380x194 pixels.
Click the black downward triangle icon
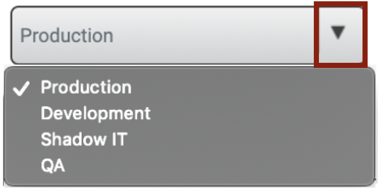(339, 32)
